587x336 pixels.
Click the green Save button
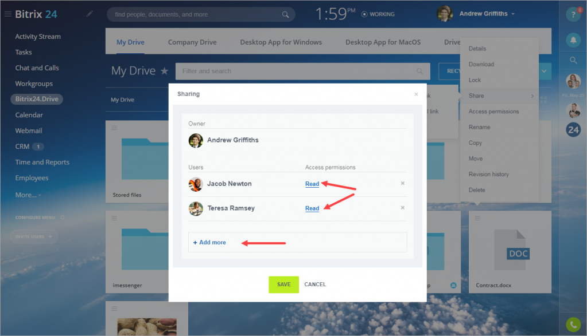click(284, 284)
